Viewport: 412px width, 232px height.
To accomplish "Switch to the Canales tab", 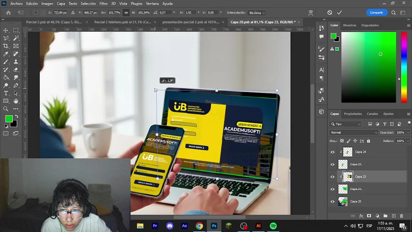I will click(372, 114).
